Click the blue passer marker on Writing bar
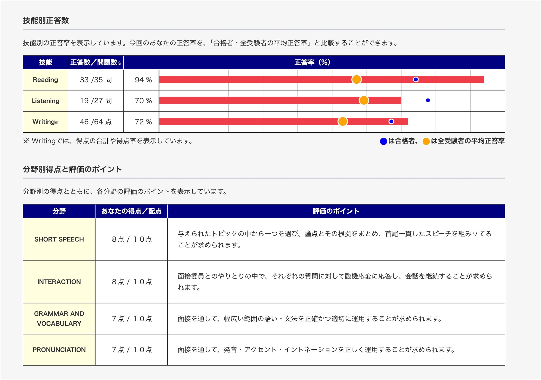This screenshot has height=380, width=541. pos(391,122)
